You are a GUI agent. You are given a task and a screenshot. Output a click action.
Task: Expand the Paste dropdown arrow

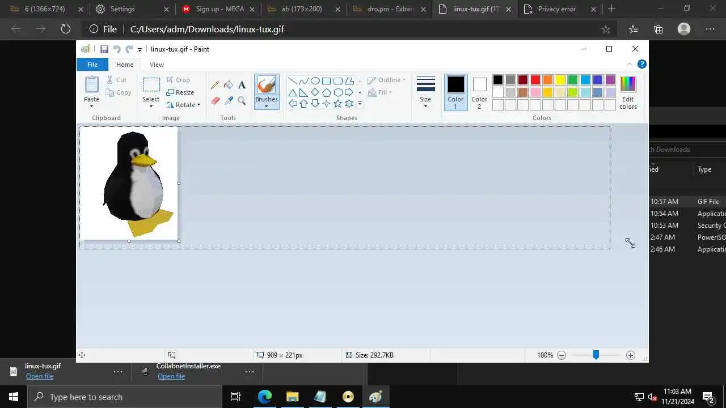point(92,106)
